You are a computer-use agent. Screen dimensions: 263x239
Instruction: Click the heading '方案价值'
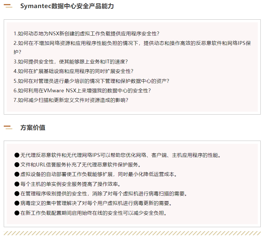(33, 128)
